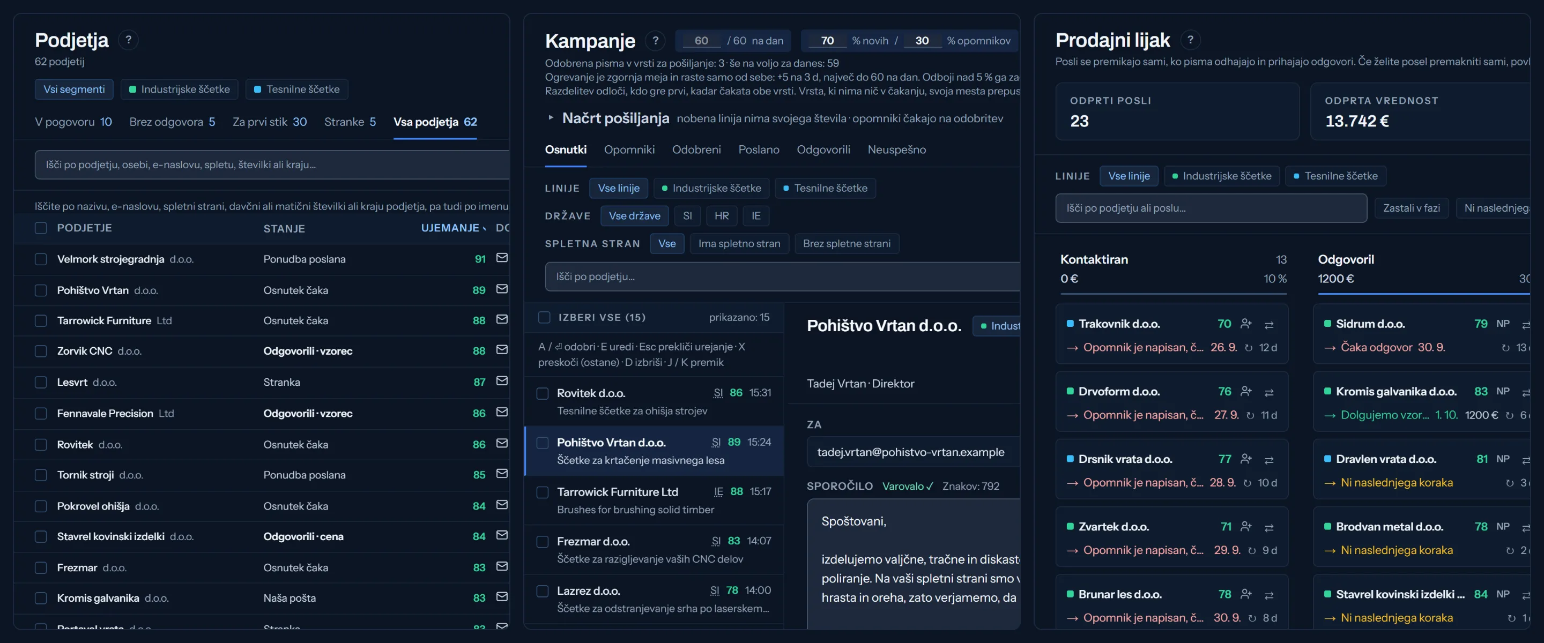Click Išči po podjetju field in Kampanje
This screenshot has height=643, width=1544.
click(x=782, y=277)
